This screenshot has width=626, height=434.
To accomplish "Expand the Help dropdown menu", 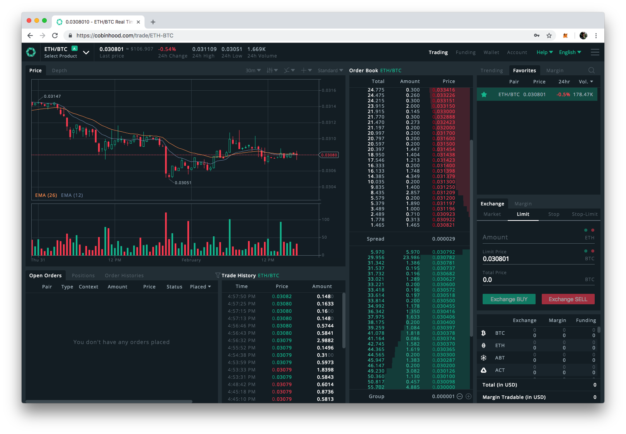I will pyautogui.click(x=544, y=52).
